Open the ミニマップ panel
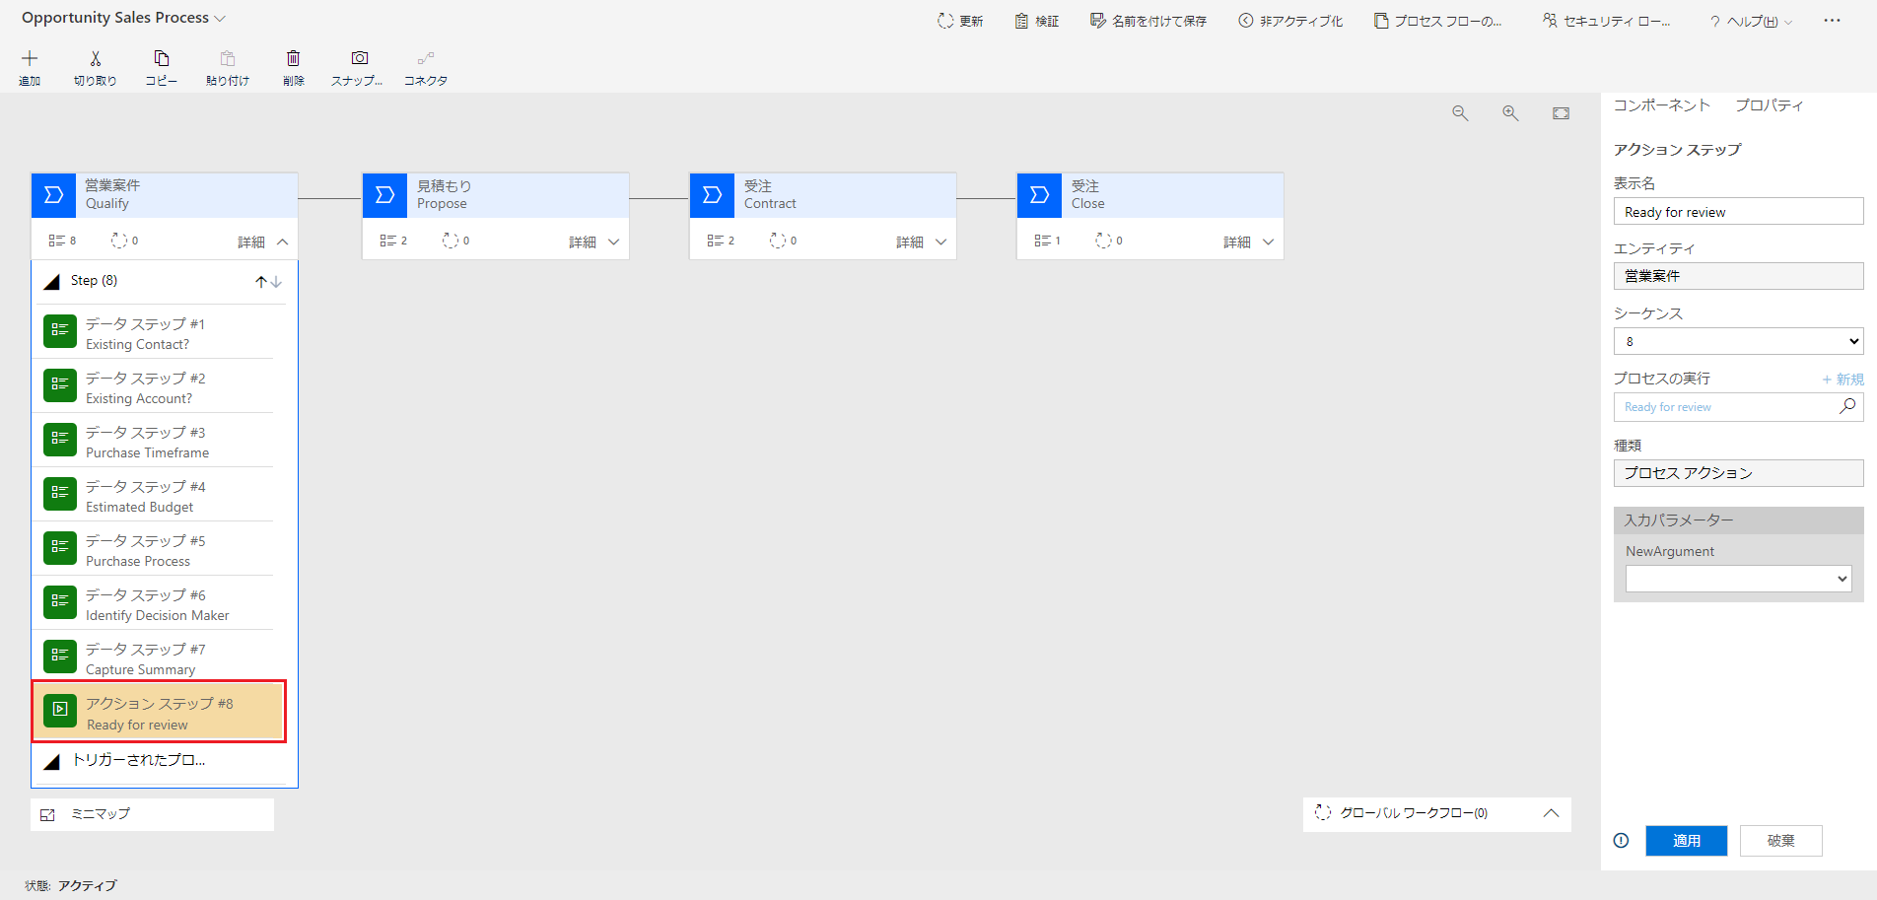The height and width of the screenshot is (900, 1877). (152, 814)
